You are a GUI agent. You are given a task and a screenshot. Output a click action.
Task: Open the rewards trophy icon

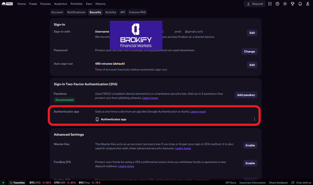(293, 4)
